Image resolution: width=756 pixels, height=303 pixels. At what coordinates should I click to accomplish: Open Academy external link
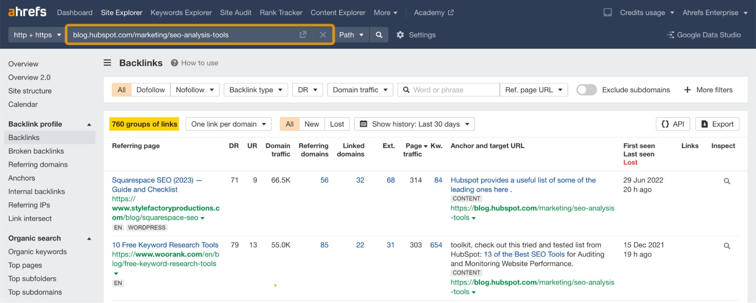tap(433, 12)
